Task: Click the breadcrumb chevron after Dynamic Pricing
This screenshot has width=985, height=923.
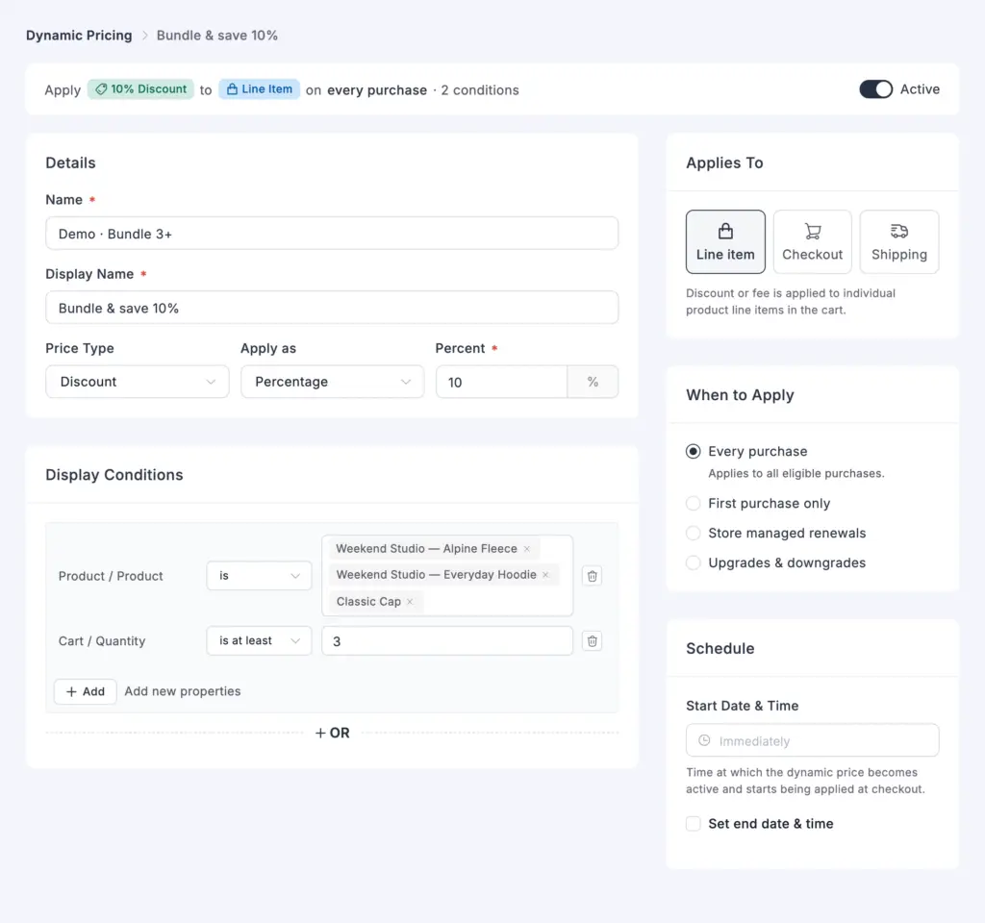Action: pos(144,36)
